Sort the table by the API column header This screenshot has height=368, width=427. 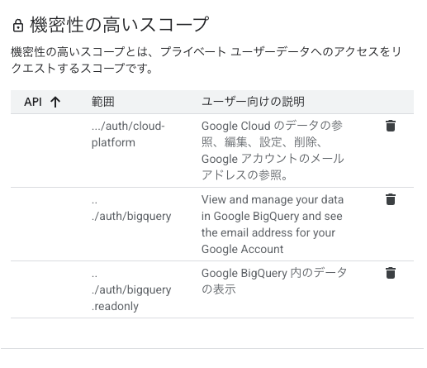click(33, 102)
